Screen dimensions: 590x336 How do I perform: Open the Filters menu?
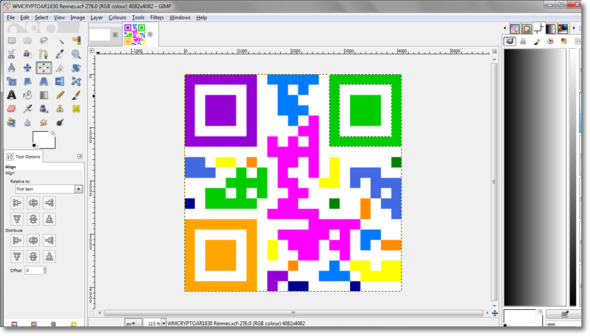[157, 17]
